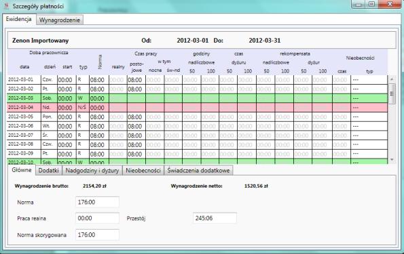
Task: Click the 'W' type cell on 2012-03-03
Action: click(x=83, y=98)
